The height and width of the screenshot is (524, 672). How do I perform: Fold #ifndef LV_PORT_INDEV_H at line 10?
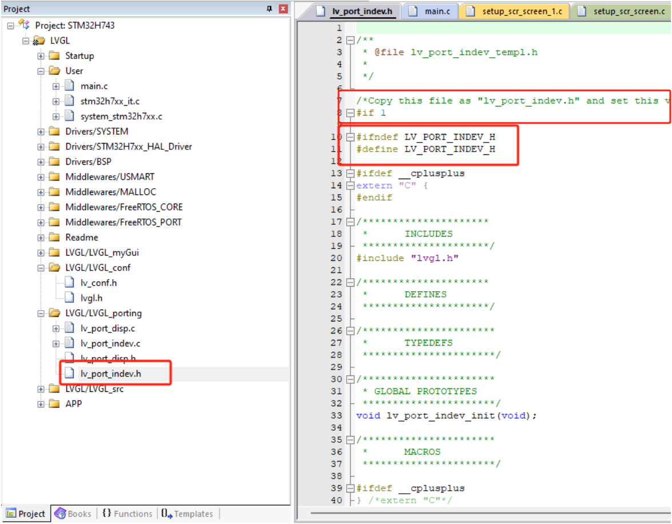350,137
